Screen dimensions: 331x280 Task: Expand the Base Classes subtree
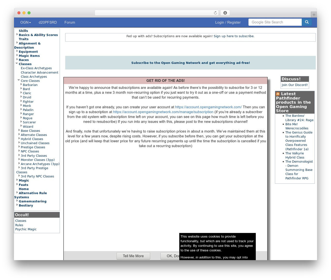pos(19,130)
